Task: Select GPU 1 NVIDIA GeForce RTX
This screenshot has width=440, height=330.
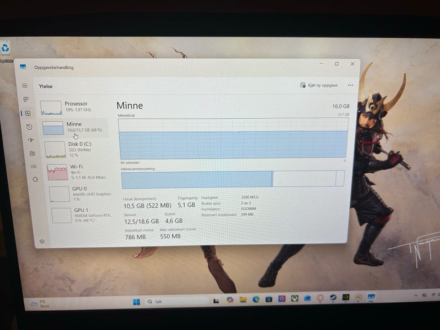Action: coord(82,215)
